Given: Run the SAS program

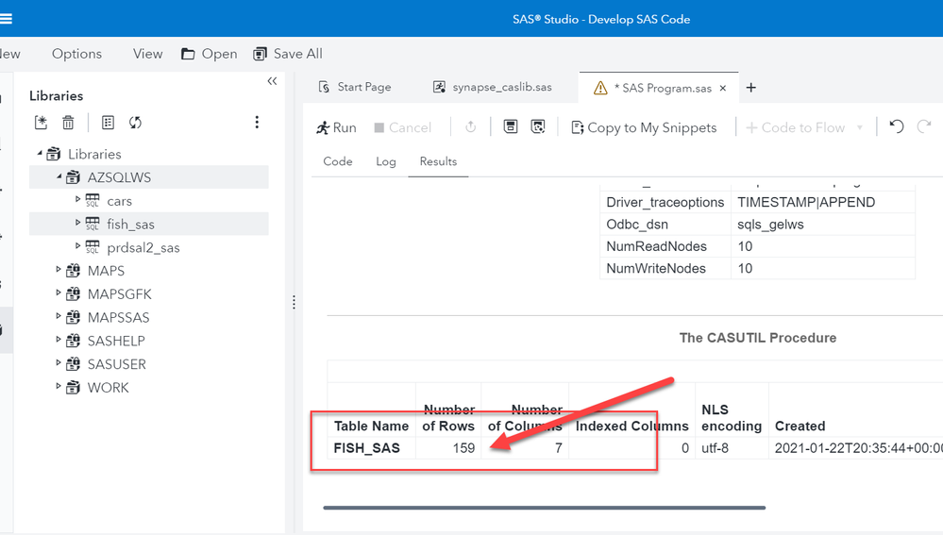Looking at the screenshot, I should tap(336, 127).
